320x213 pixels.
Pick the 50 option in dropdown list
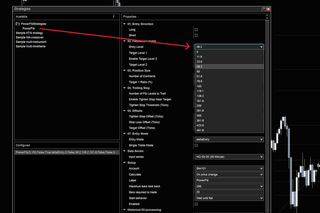click(x=198, y=72)
